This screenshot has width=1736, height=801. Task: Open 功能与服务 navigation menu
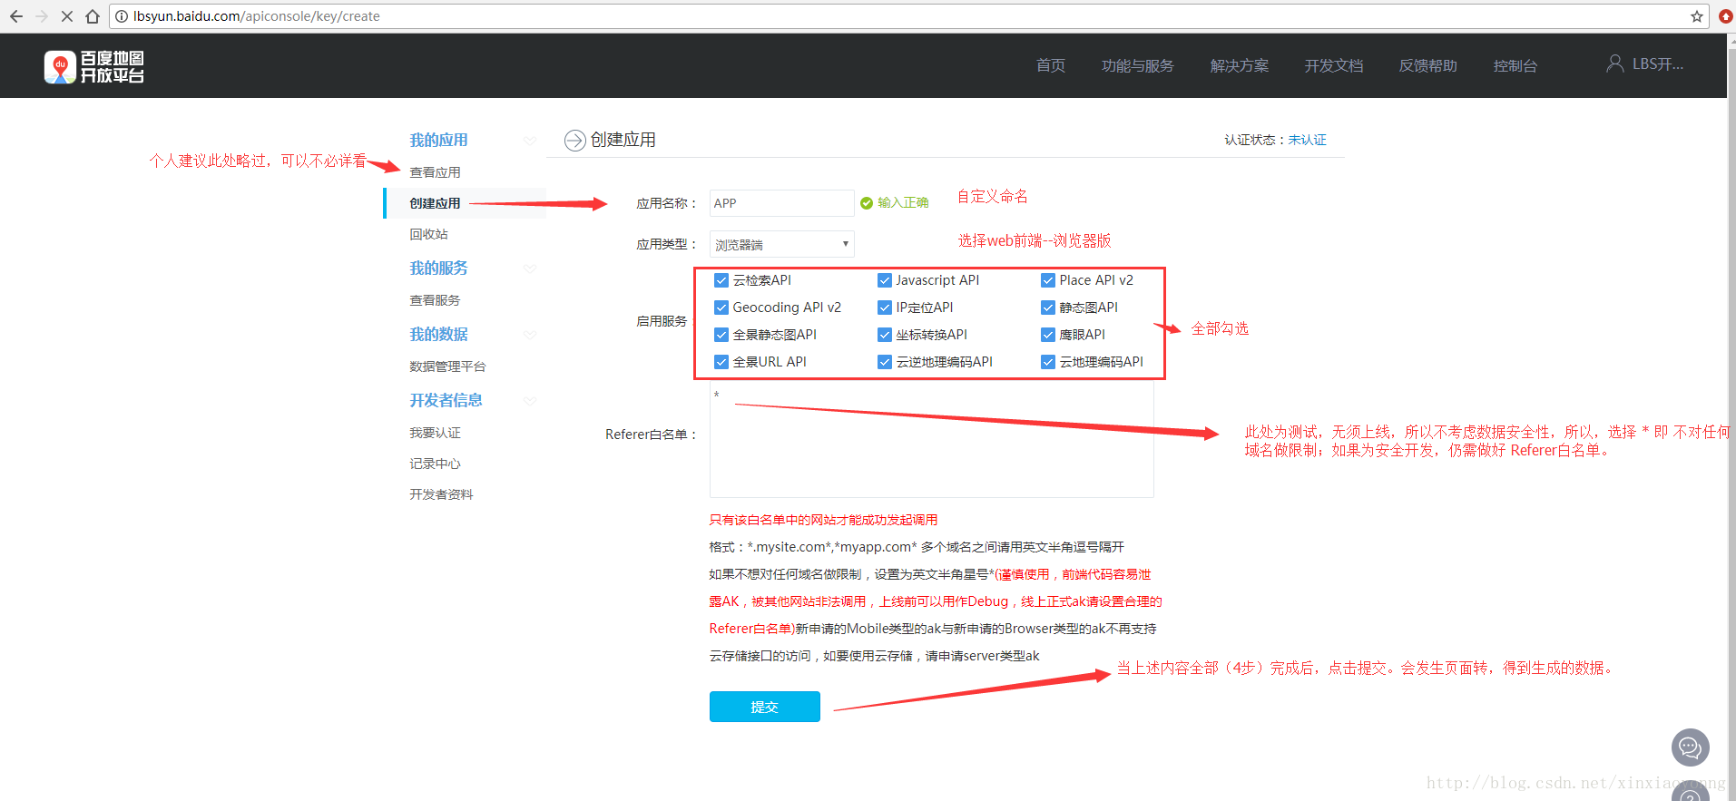(1137, 65)
